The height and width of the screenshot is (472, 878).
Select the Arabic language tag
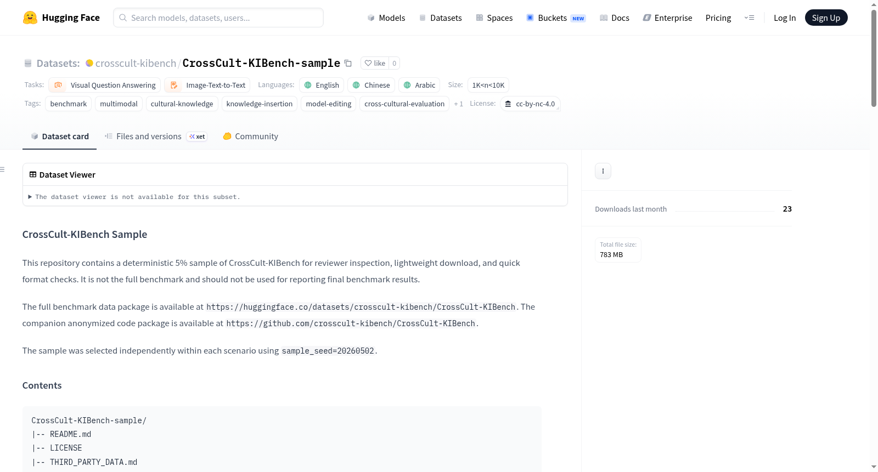click(419, 85)
